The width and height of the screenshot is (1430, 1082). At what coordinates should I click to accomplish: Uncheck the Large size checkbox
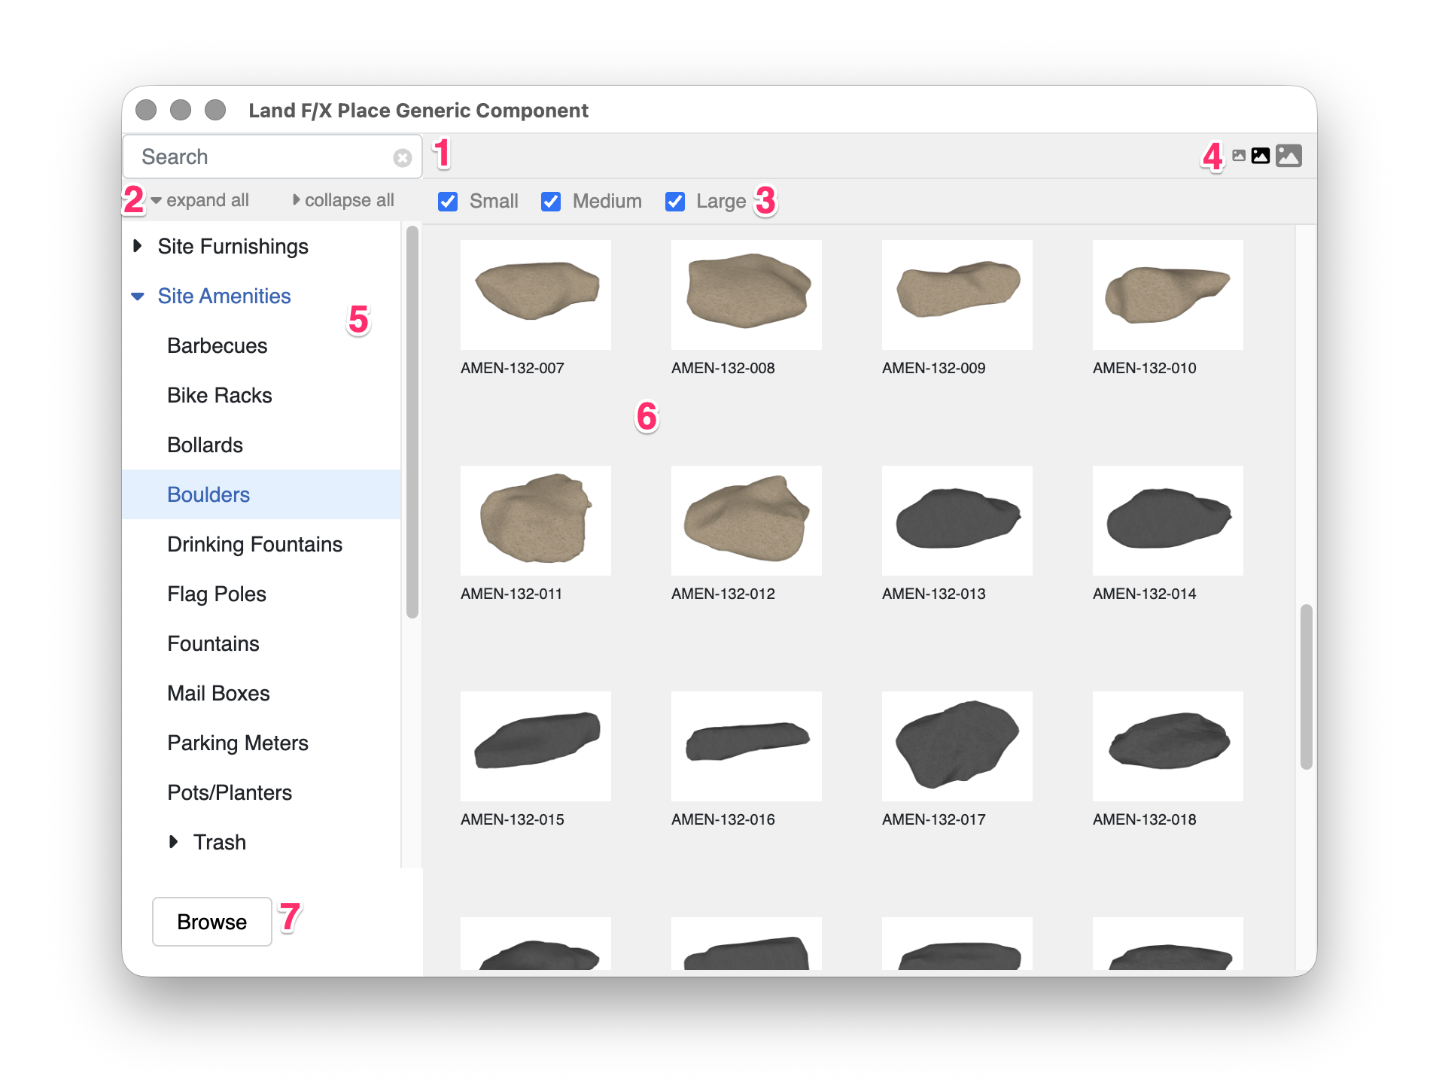point(675,202)
